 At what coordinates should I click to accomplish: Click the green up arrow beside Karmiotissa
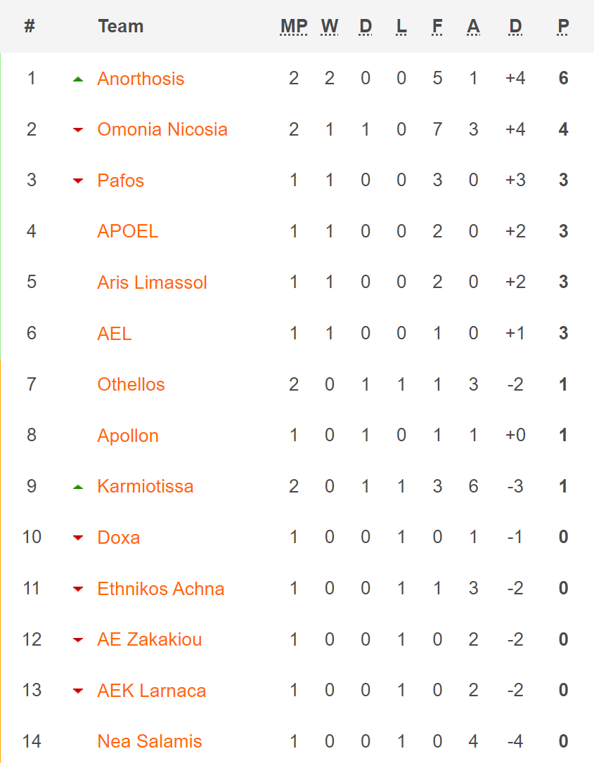(x=78, y=487)
